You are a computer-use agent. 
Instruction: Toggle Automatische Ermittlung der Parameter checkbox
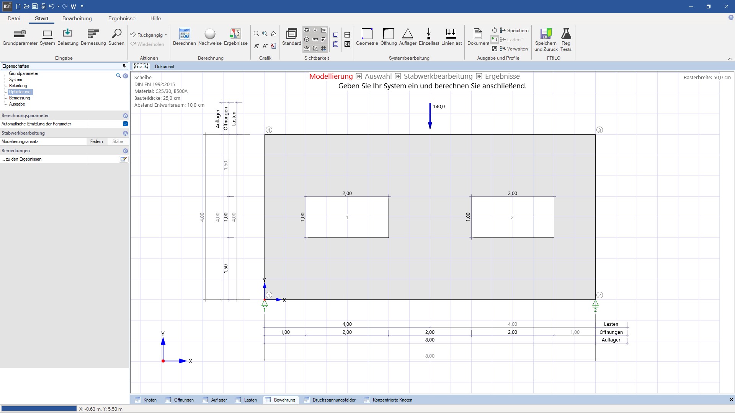pos(125,124)
